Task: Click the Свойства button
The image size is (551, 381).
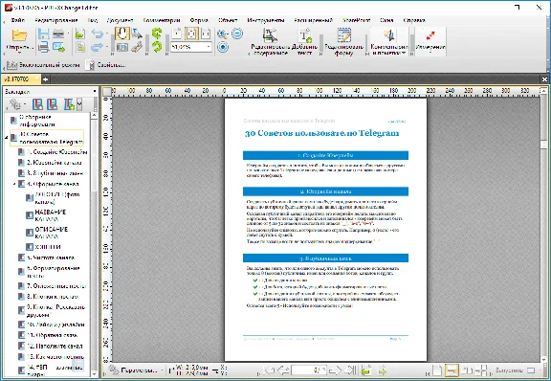Action: coord(106,65)
